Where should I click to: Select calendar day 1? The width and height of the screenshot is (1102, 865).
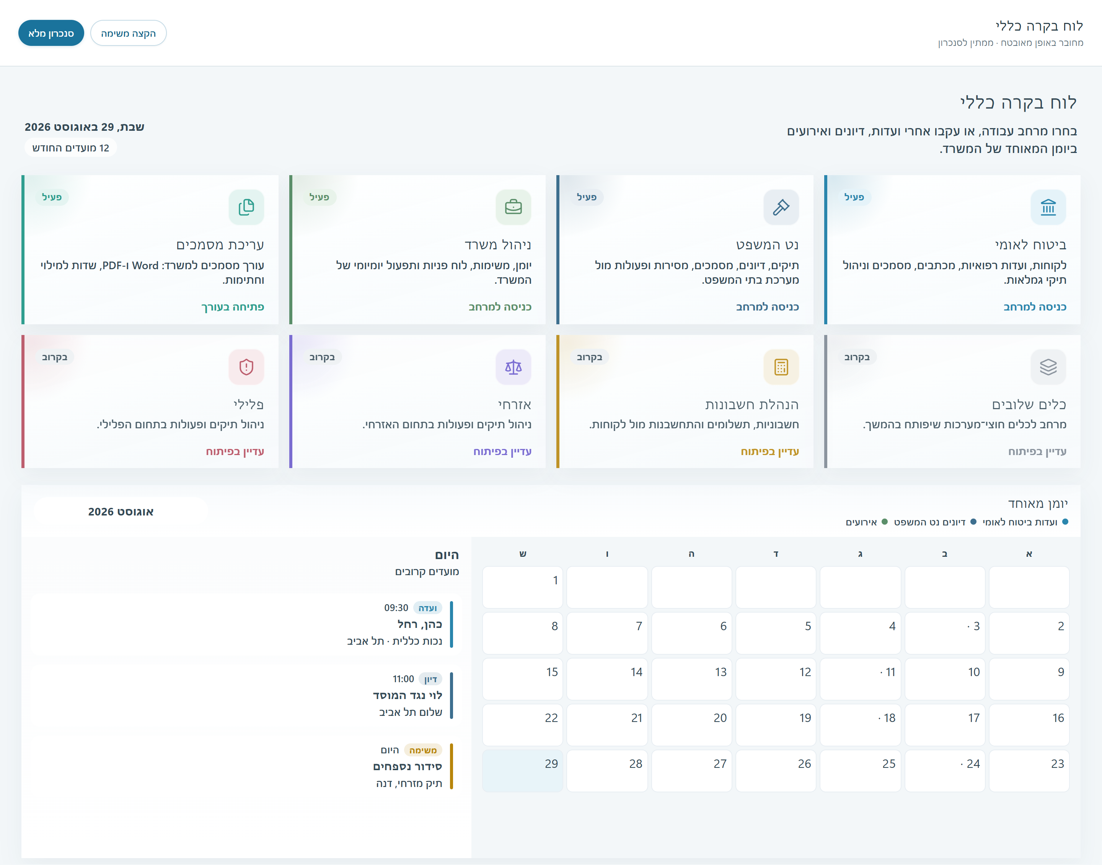522,587
